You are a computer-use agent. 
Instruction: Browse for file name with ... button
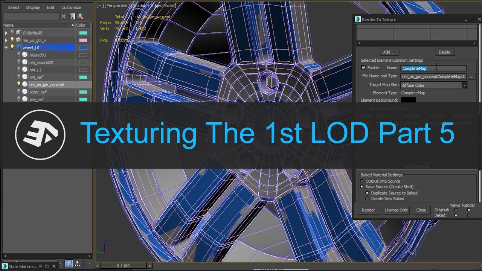(471, 76)
